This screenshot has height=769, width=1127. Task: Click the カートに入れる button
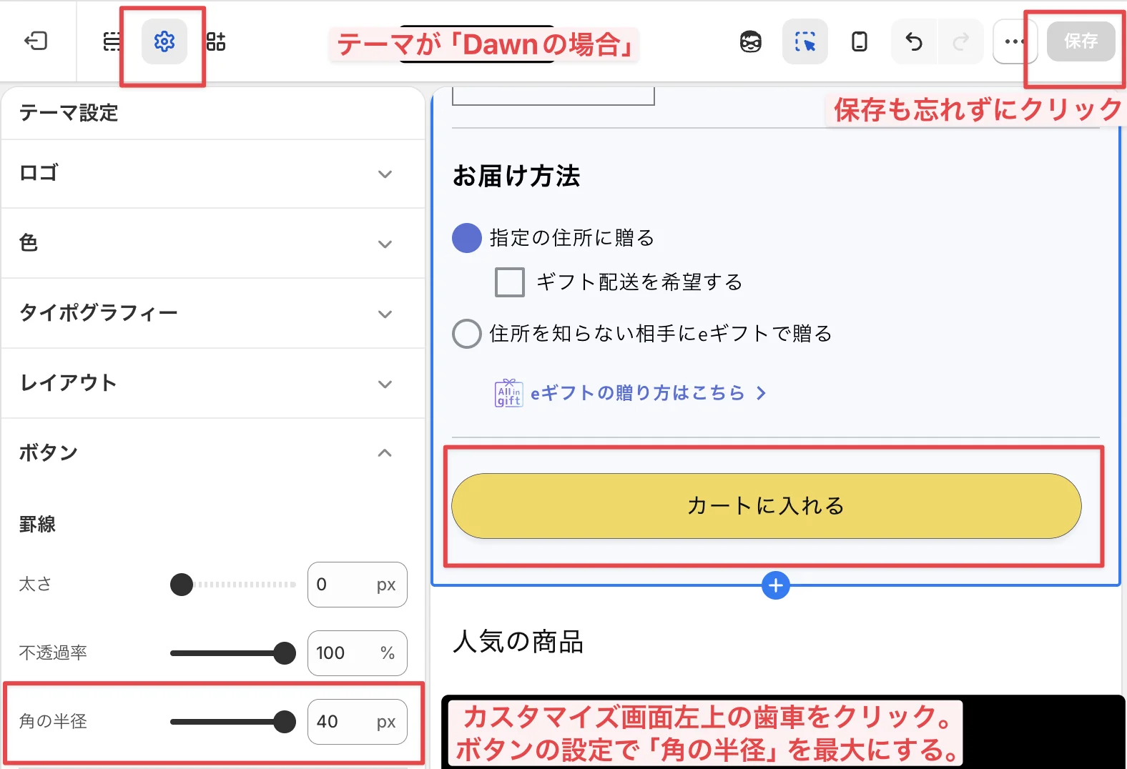point(767,506)
